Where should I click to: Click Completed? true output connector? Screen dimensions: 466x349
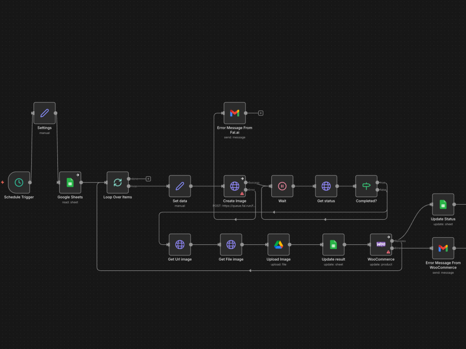point(377,182)
